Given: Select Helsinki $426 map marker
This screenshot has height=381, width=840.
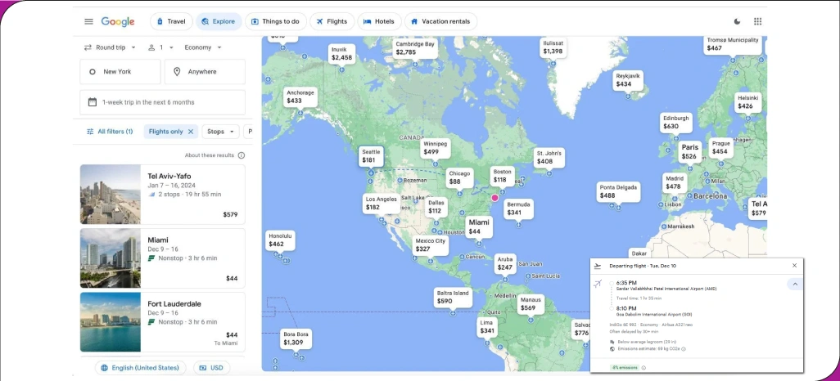Looking at the screenshot, I should point(747,102).
